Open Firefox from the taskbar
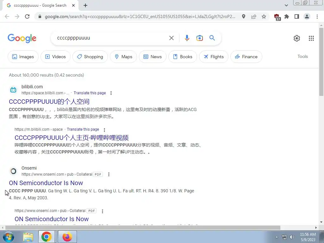 point(67,237)
